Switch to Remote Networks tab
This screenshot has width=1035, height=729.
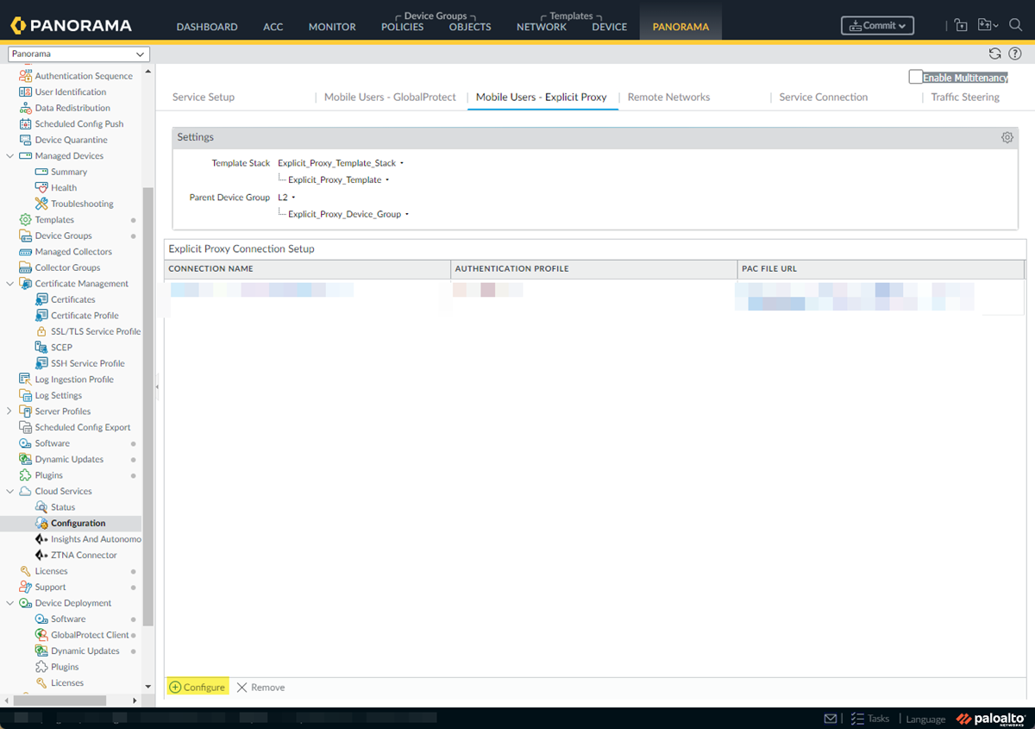coord(668,97)
